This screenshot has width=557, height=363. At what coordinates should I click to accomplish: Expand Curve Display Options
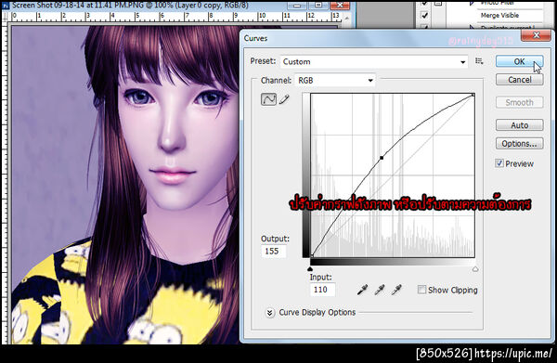click(270, 313)
